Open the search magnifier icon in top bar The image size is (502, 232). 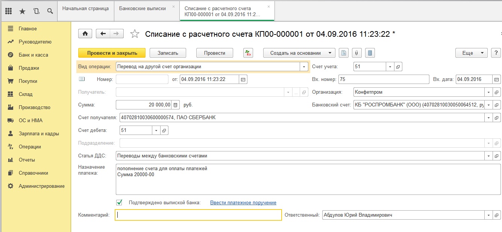(x=50, y=11)
